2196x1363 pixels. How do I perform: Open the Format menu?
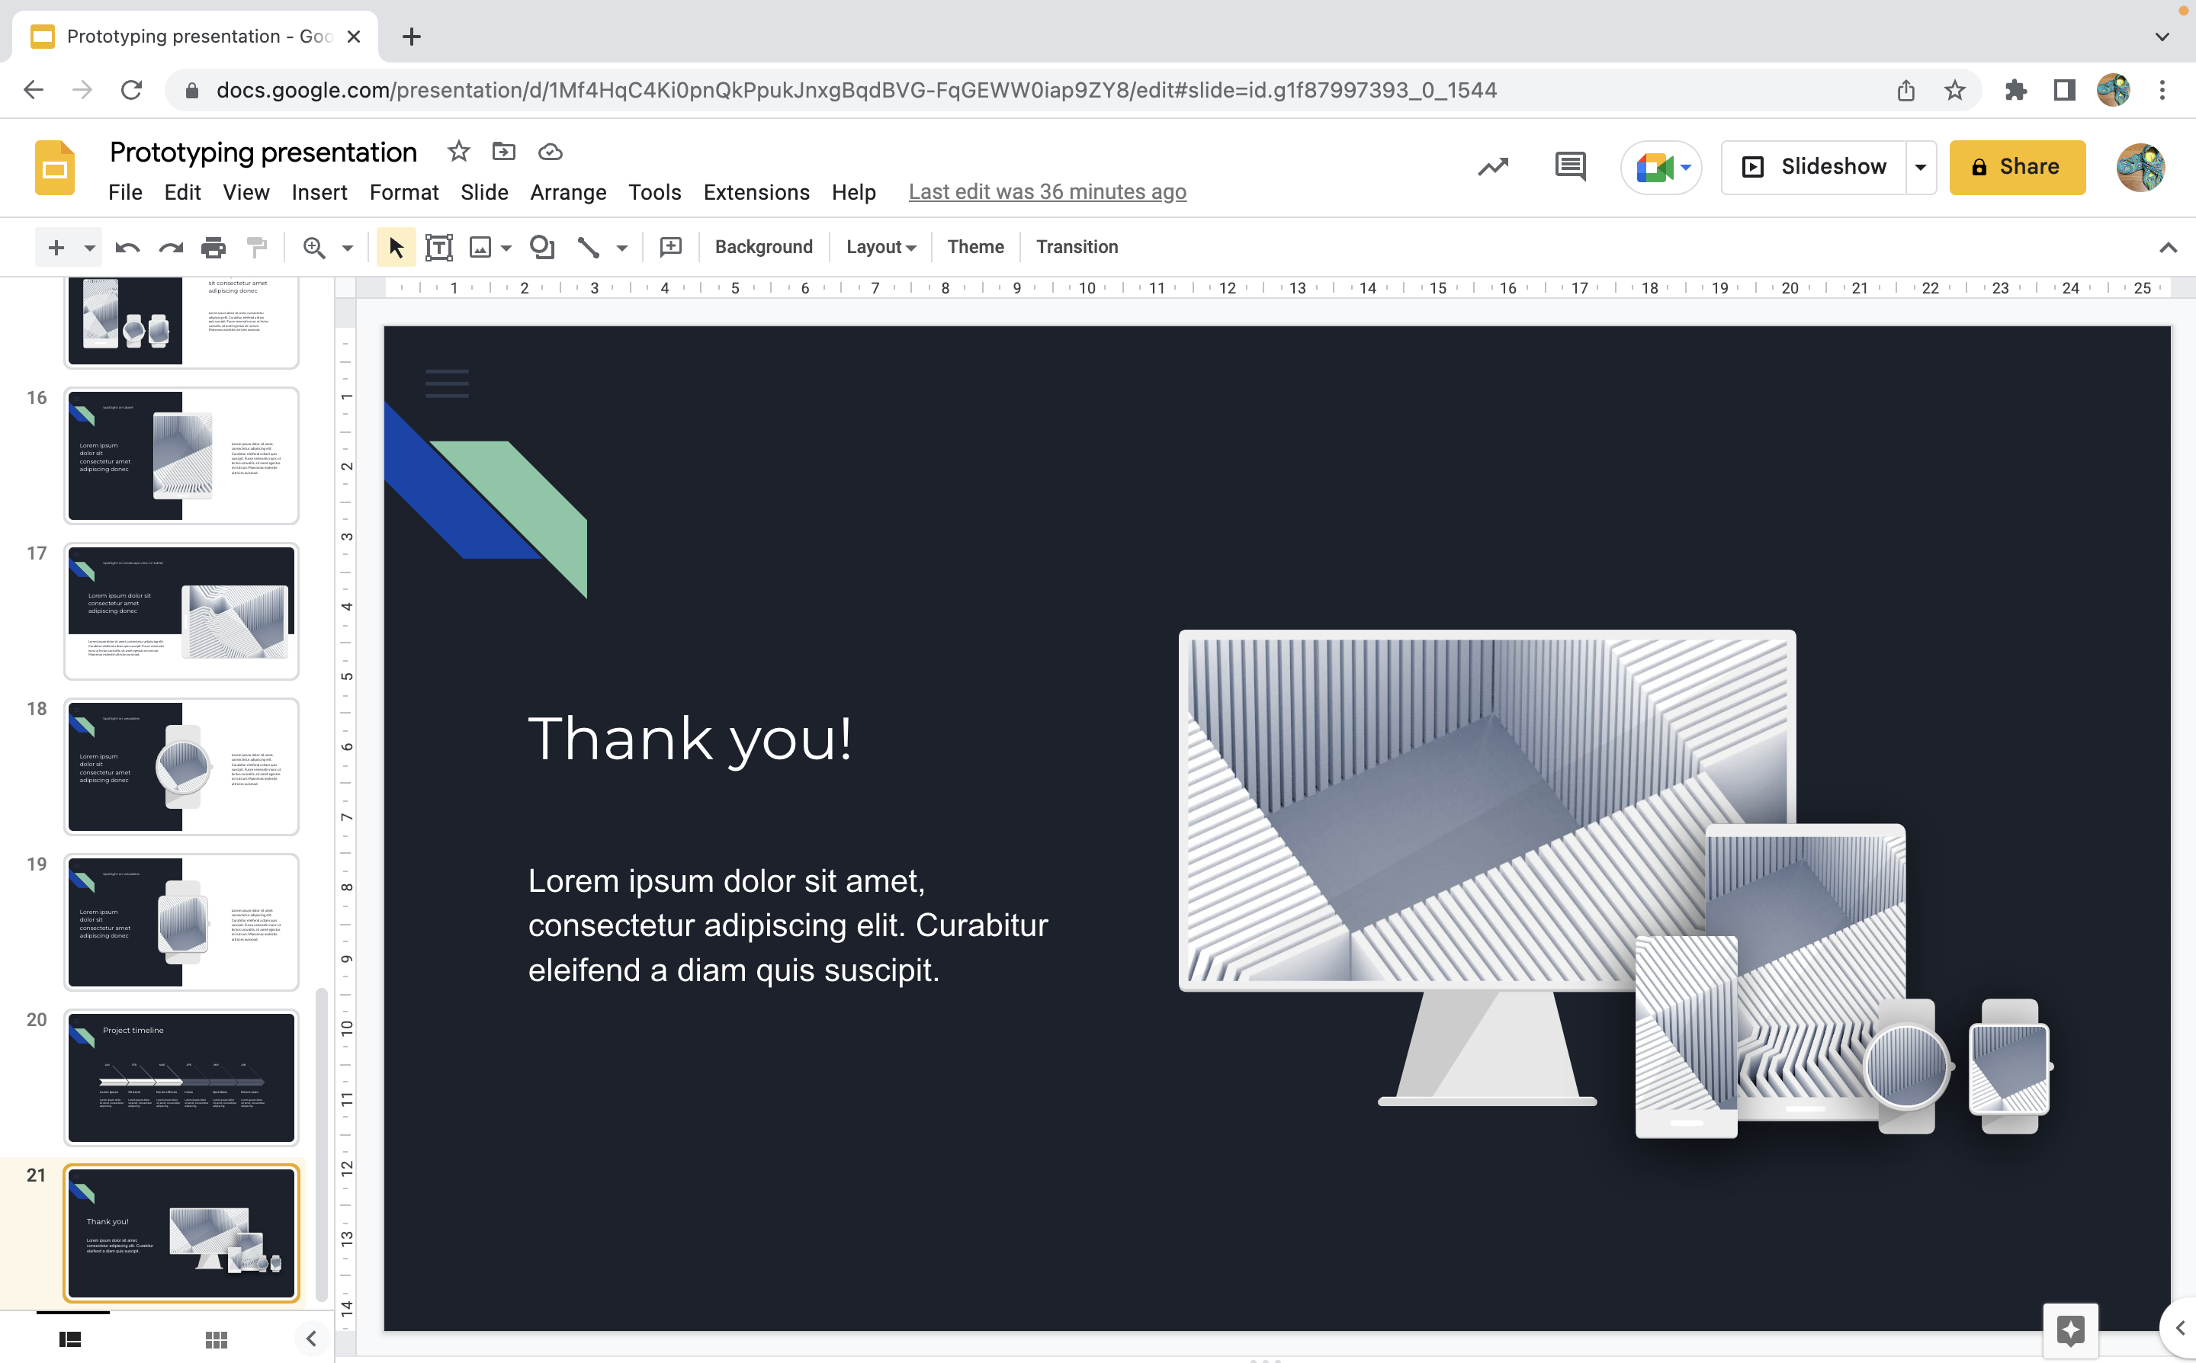[x=404, y=192]
